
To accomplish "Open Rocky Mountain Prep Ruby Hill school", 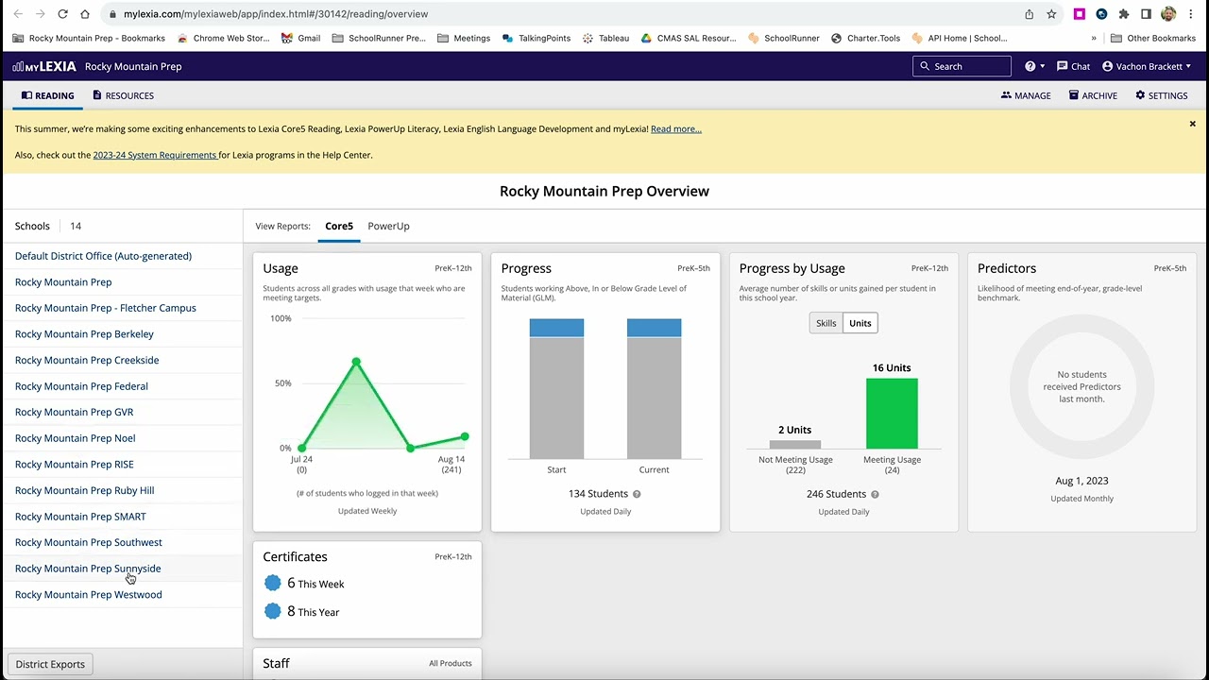I will click(x=84, y=490).
